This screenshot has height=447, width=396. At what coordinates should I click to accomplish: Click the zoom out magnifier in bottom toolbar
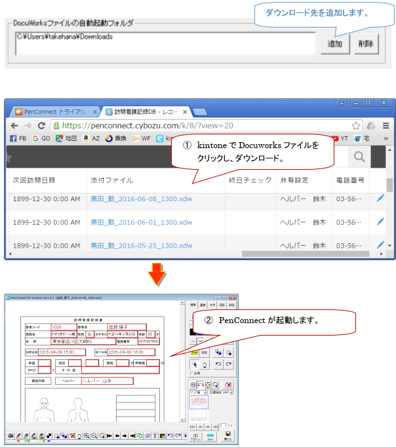coord(94,436)
